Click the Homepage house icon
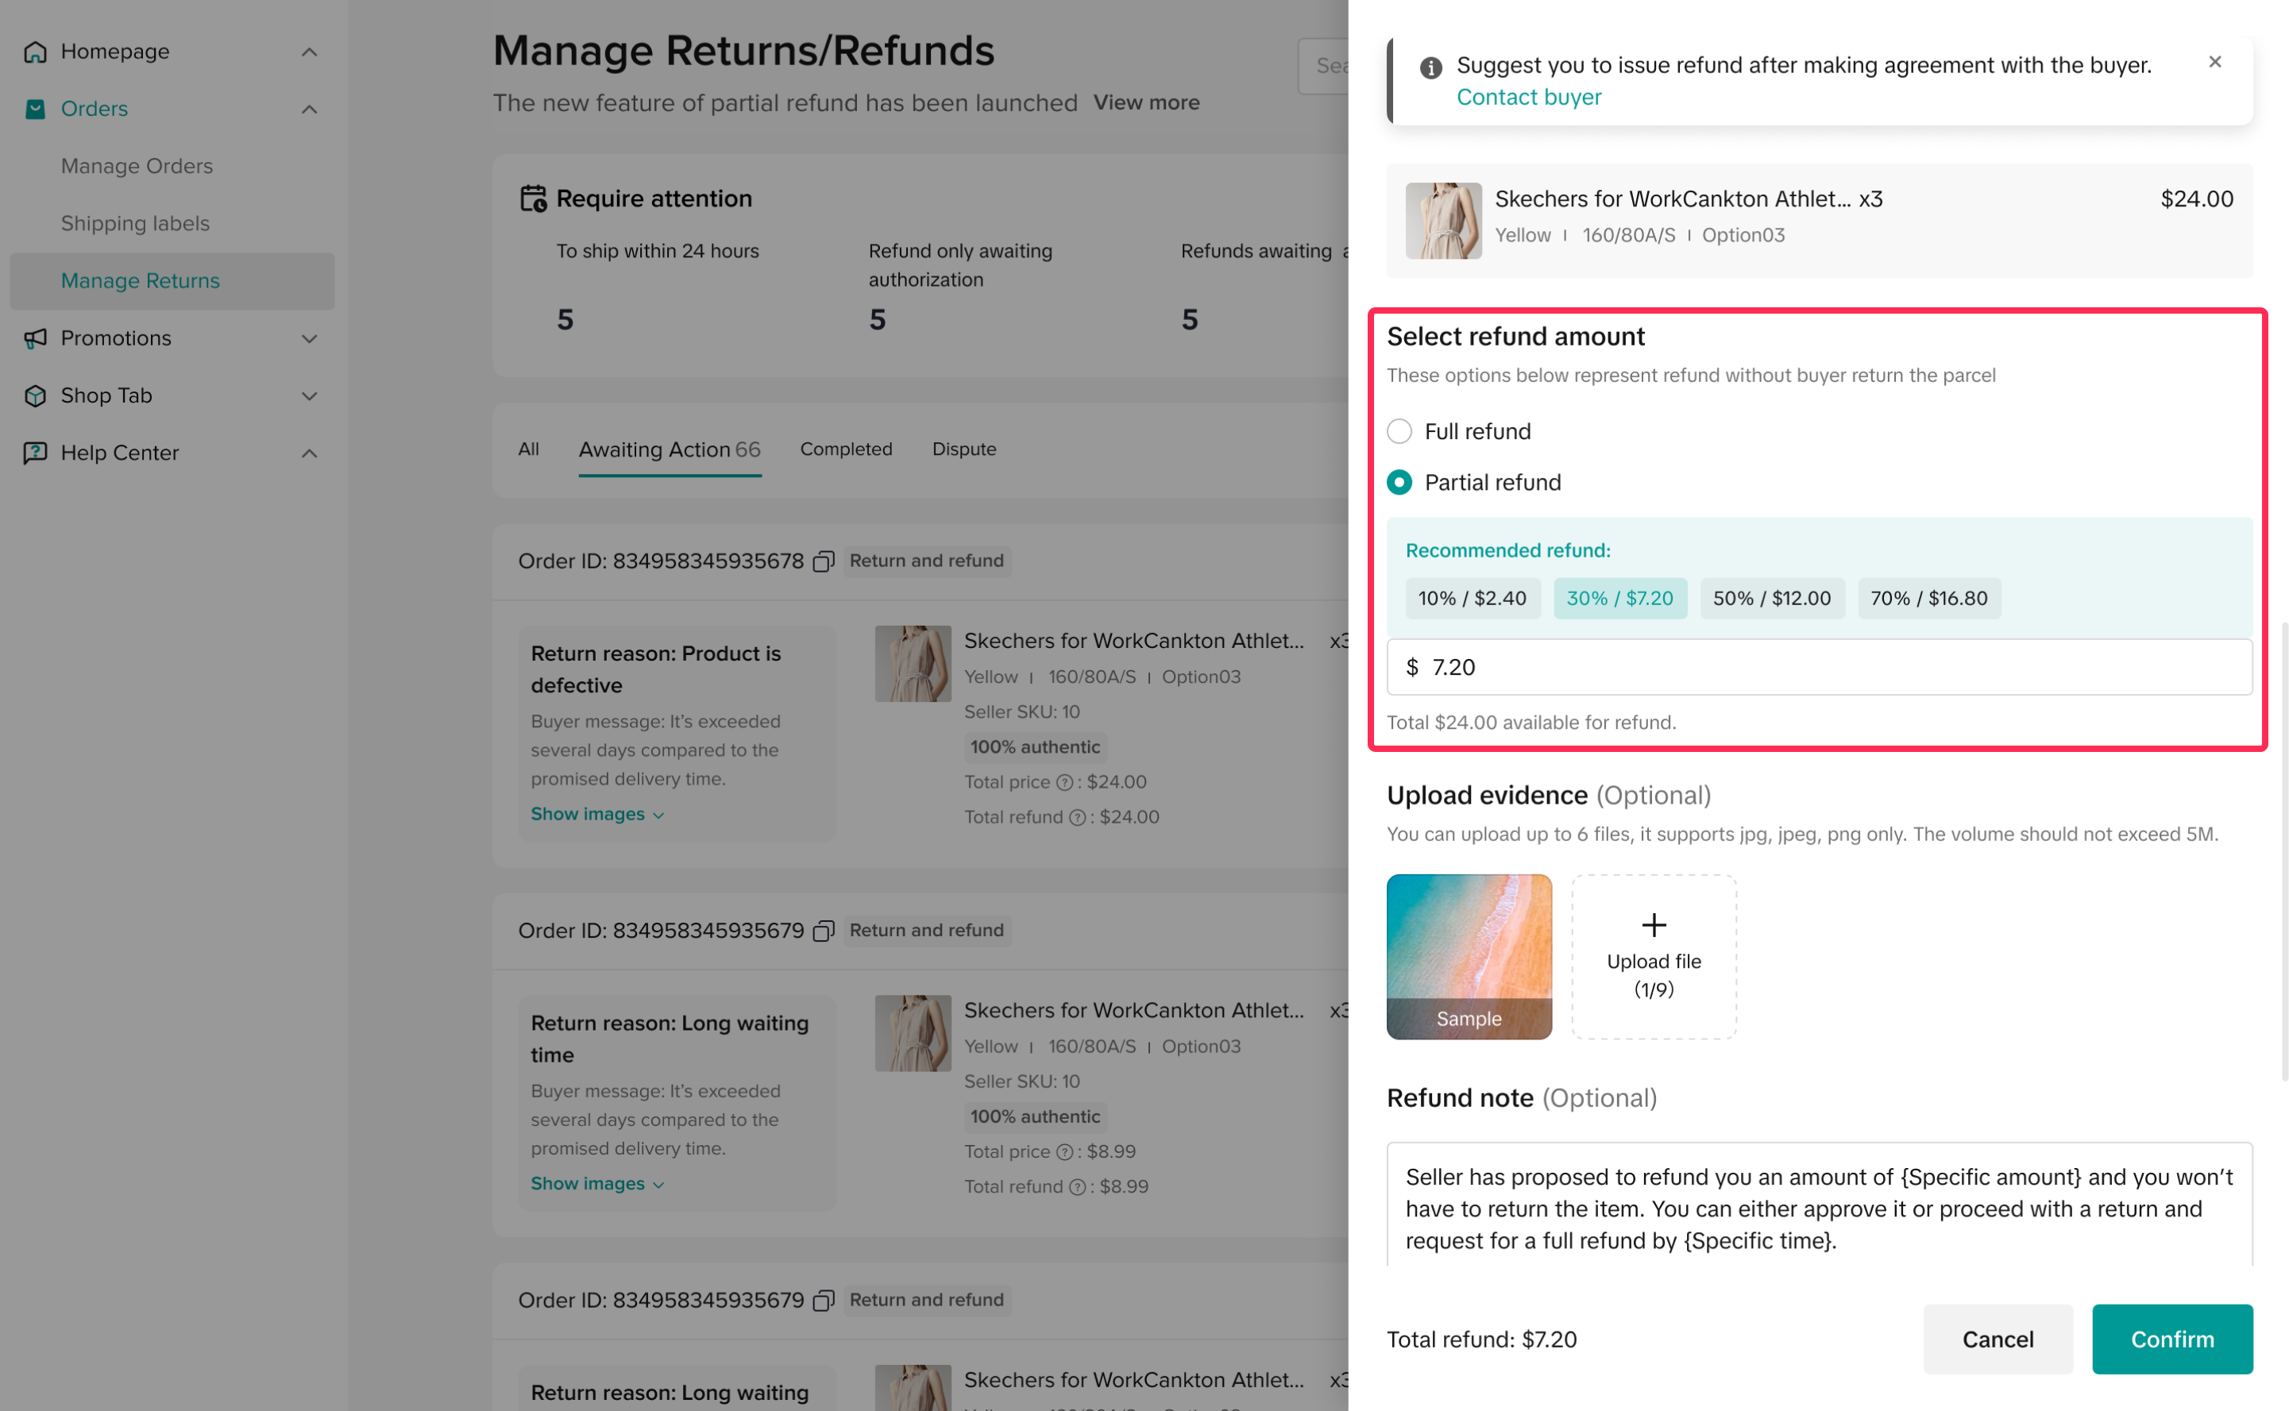Screen dimensions: 2289x1411 (36, 52)
